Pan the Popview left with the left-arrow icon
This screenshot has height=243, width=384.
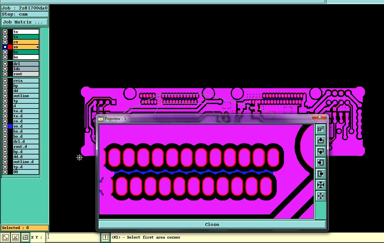click(321, 163)
